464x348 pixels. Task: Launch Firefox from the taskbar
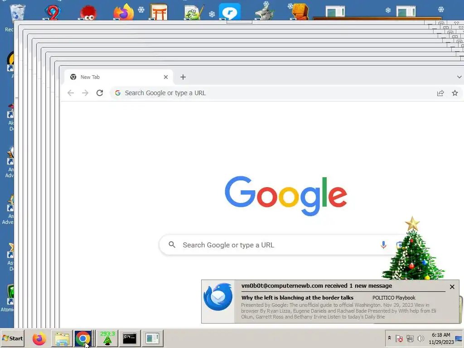(39, 338)
